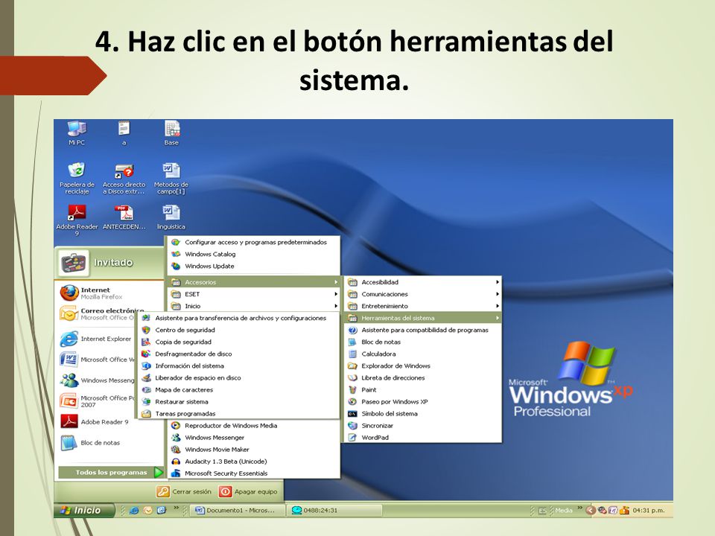Click Internet Explorer quick launch icon
715x536 pixels.
pos(134,511)
